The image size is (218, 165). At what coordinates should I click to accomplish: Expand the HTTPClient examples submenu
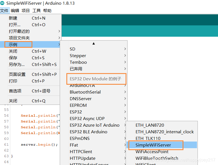[94, 152]
